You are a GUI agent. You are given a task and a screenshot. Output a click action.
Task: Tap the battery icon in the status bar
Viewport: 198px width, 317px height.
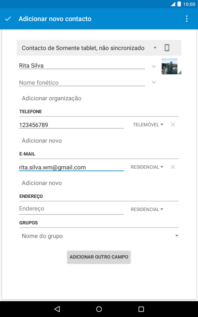click(x=179, y=4)
